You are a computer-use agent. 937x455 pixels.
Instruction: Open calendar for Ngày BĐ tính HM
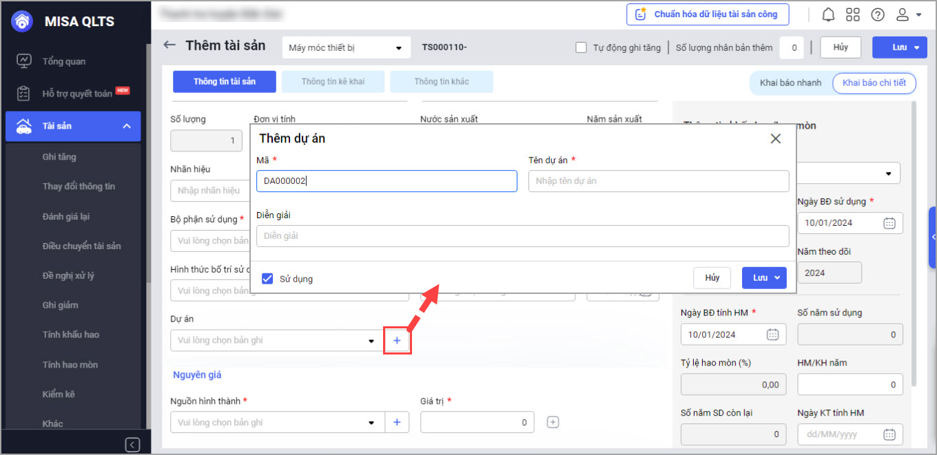pyautogui.click(x=773, y=335)
